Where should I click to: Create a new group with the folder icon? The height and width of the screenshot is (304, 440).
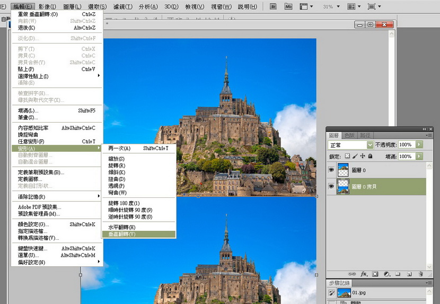398,274
